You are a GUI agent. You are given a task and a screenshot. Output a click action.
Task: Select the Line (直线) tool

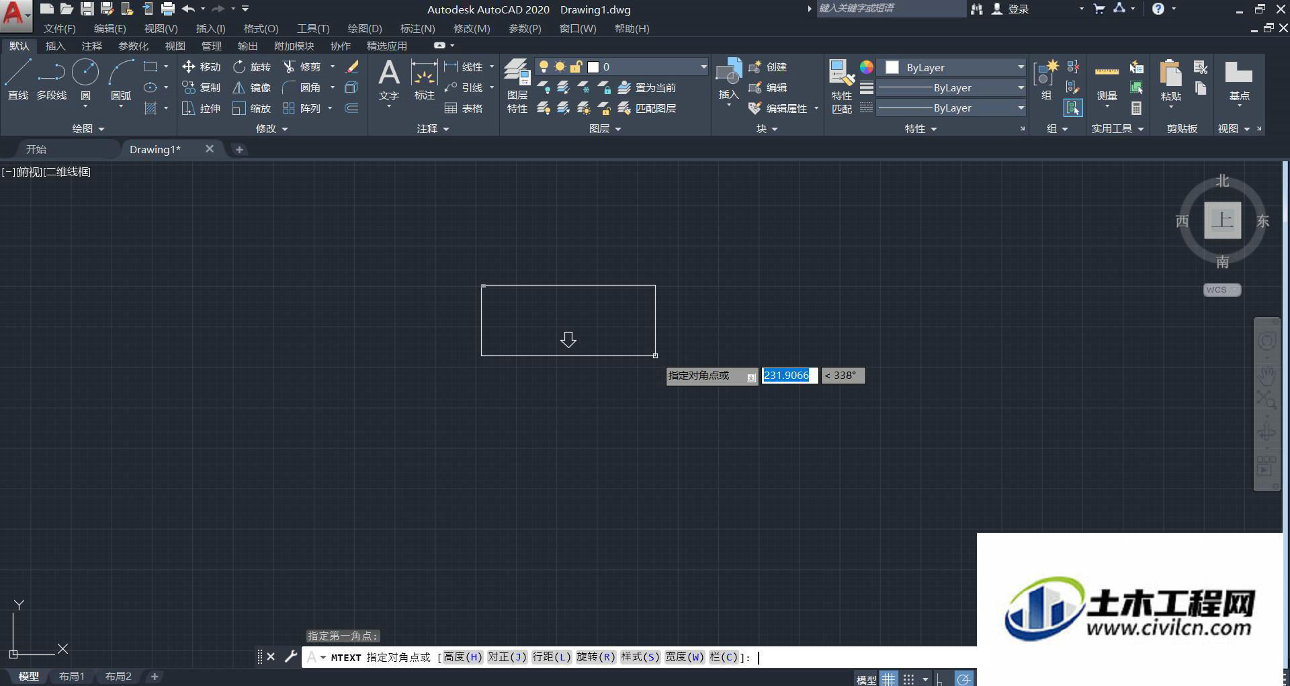(x=18, y=79)
